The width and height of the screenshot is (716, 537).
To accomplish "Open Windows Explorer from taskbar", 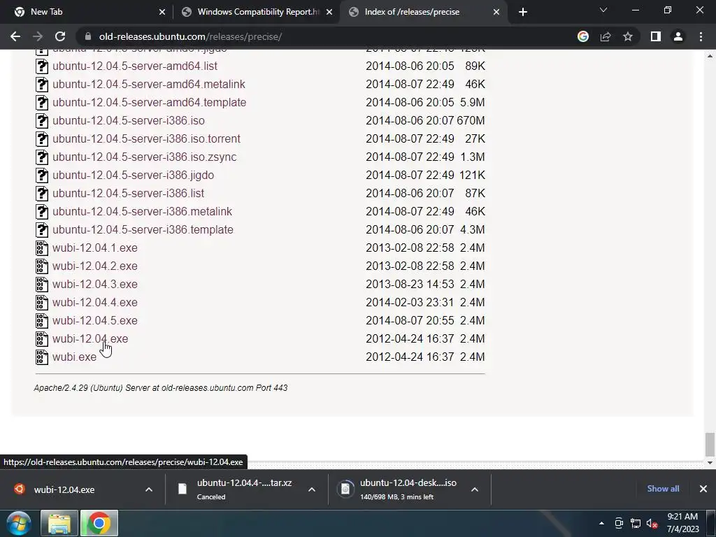I will coord(59,524).
